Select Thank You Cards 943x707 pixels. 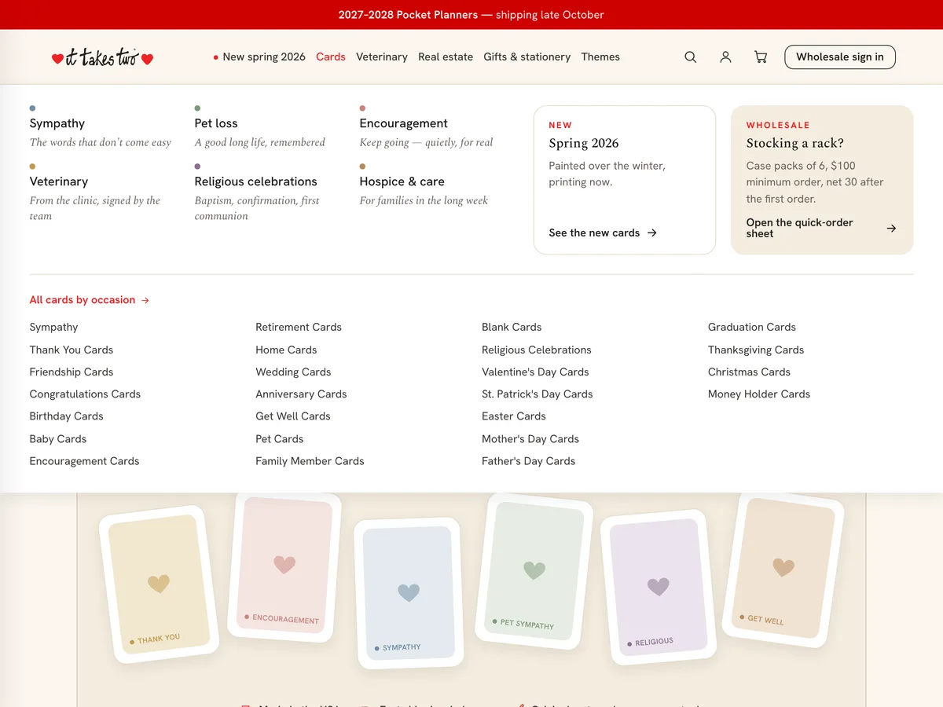72,350
